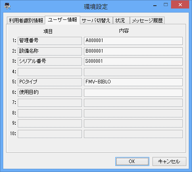This screenshot has height=172, width=192.
Task: Switch to the 利用者識別情報 tab
Action: (x=26, y=21)
